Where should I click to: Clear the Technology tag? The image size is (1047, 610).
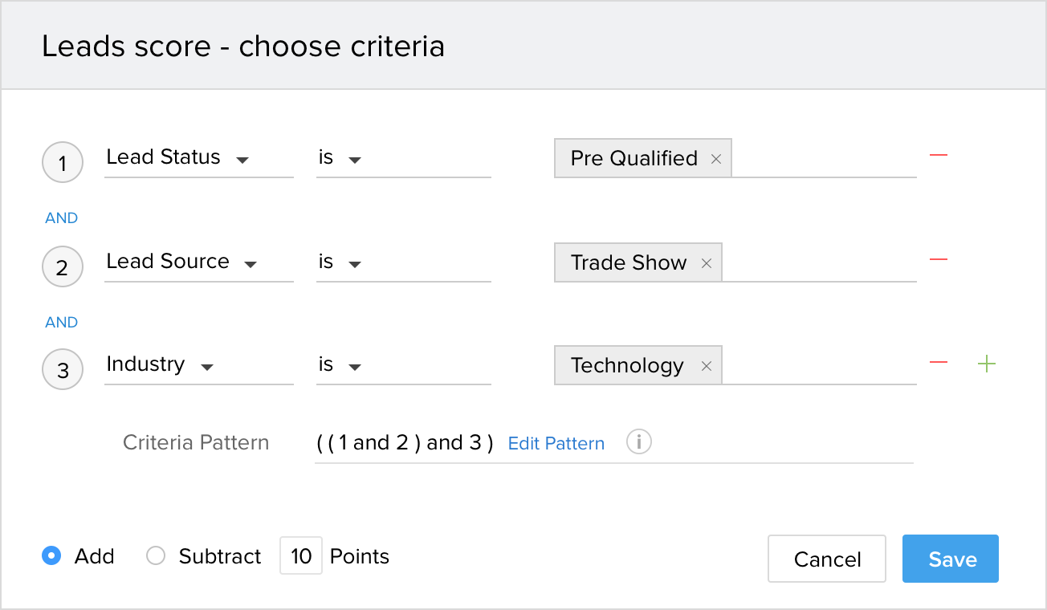pyautogui.click(x=707, y=366)
